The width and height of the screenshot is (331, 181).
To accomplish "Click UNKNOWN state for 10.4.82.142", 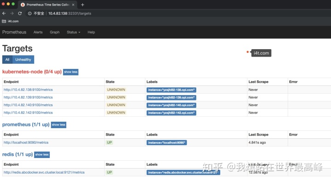I will click(x=116, y=113).
